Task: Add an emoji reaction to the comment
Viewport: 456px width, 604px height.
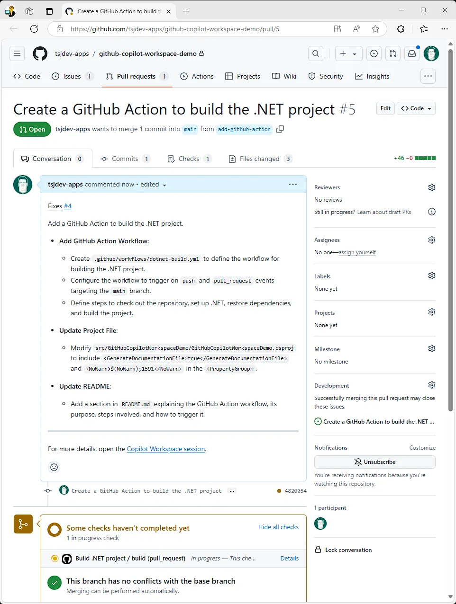Action: (55, 467)
